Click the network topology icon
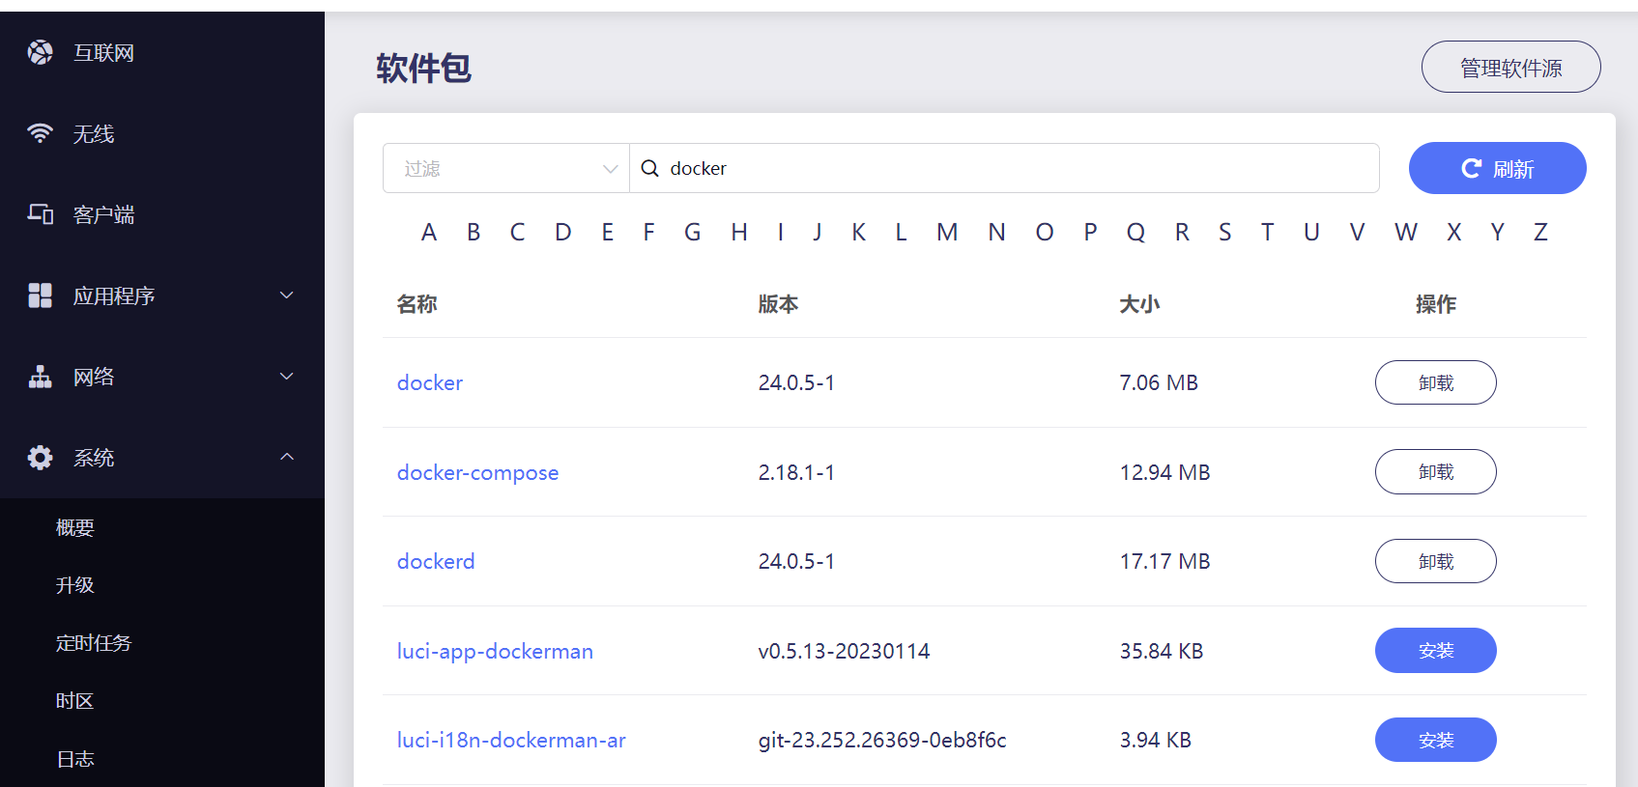 (41, 377)
